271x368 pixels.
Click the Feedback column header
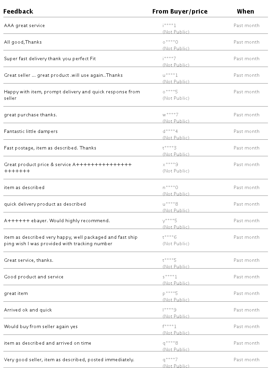tap(18, 11)
